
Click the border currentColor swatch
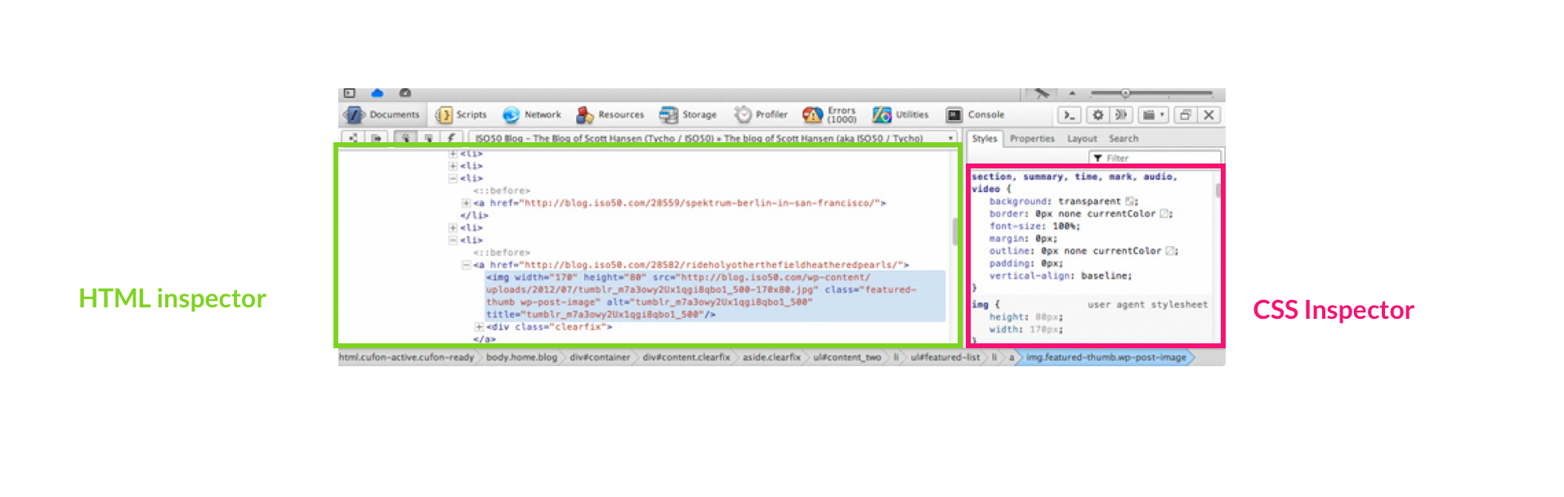point(1164,214)
